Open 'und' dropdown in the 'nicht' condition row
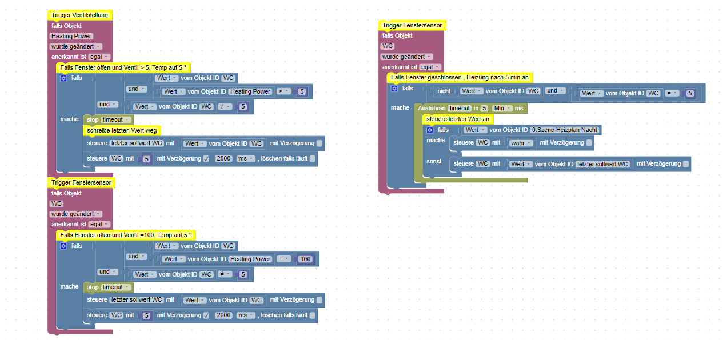Viewport: 727px width, 340px height. point(554,91)
